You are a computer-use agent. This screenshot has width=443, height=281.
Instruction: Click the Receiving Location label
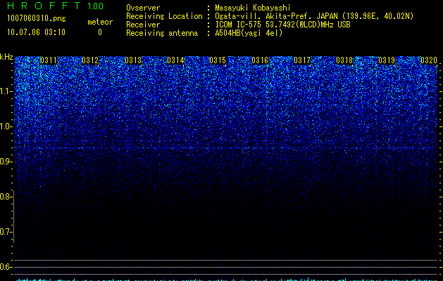(164, 16)
